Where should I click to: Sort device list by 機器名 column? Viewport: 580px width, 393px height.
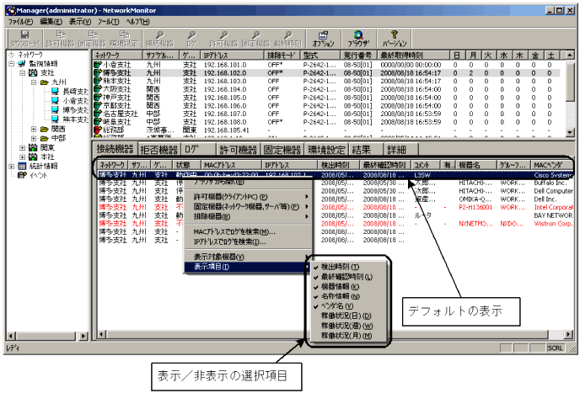click(x=476, y=165)
